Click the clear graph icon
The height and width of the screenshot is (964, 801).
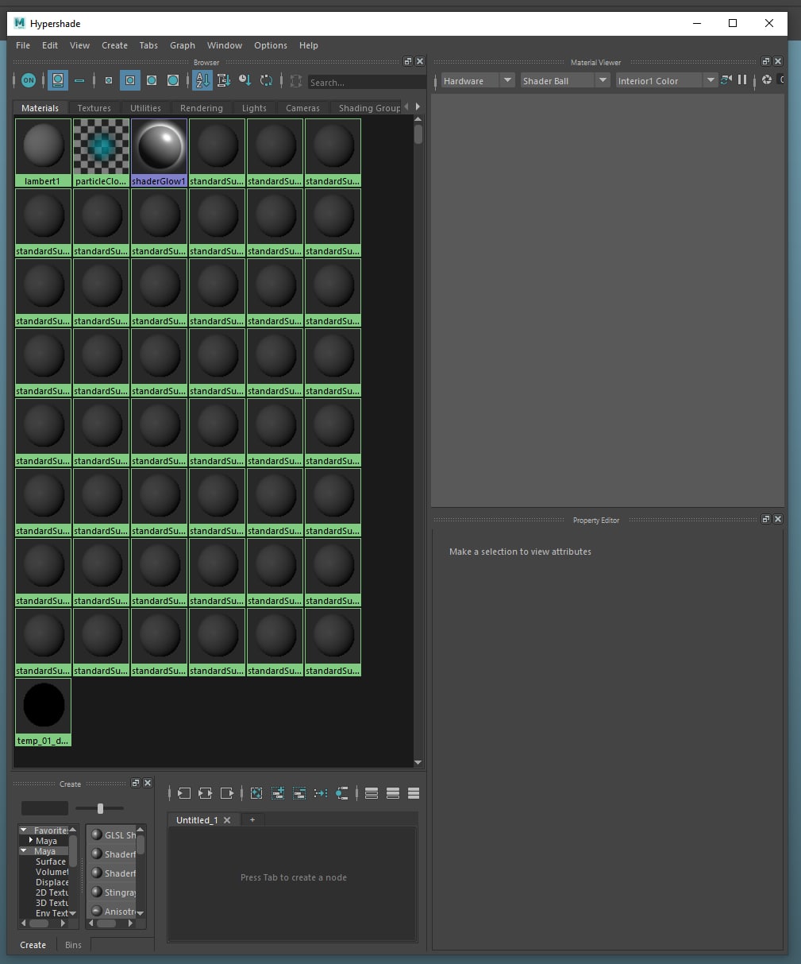(x=256, y=793)
